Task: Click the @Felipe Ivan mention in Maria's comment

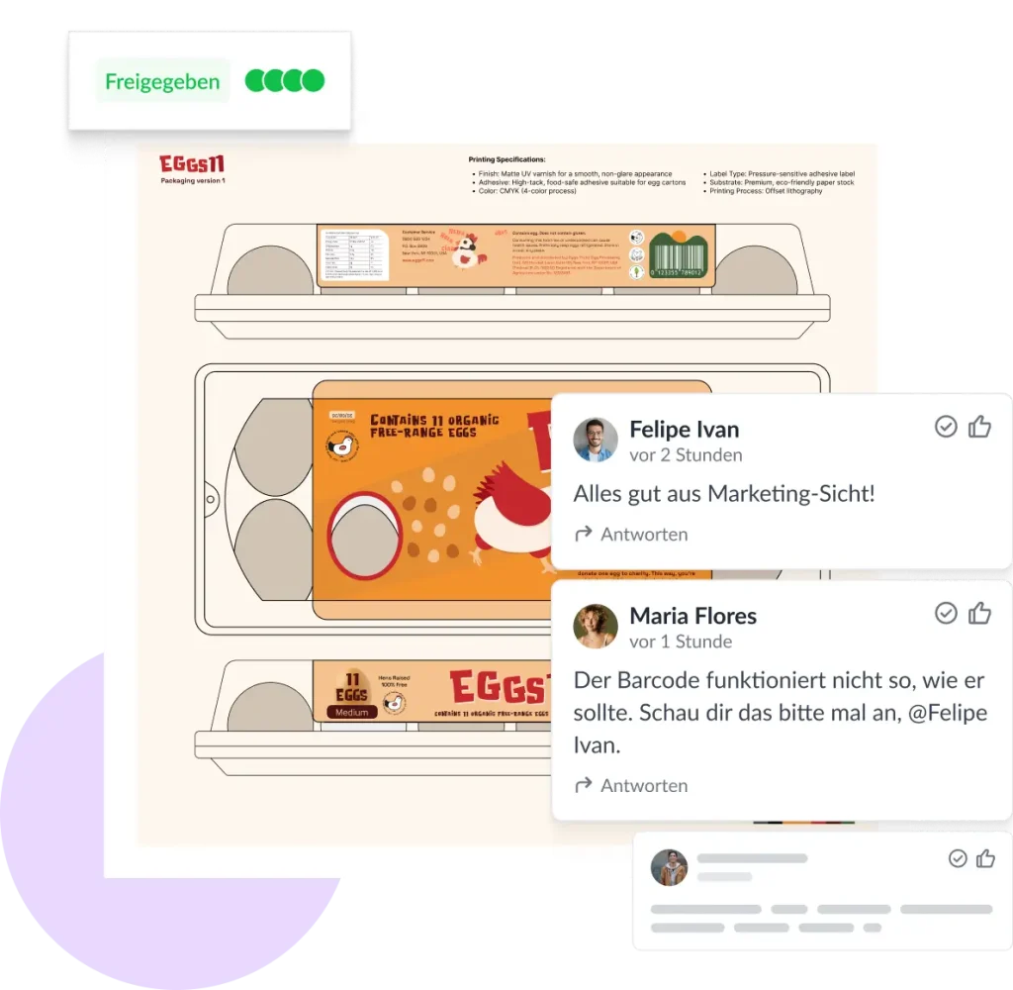Action: point(781,729)
